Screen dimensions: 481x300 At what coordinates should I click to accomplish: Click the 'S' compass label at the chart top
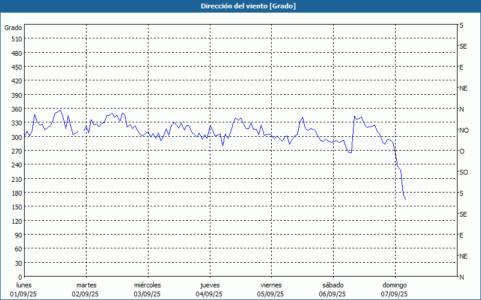(461, 25)
